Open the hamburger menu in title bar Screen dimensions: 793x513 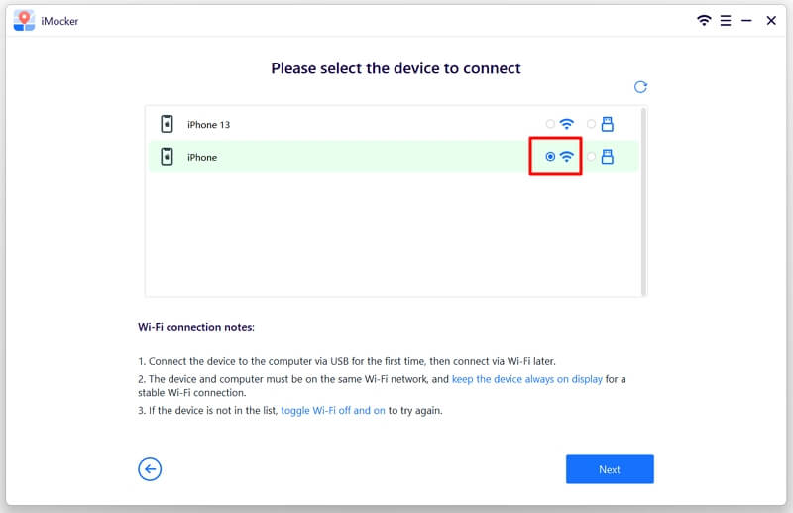[x=726, y=21]
